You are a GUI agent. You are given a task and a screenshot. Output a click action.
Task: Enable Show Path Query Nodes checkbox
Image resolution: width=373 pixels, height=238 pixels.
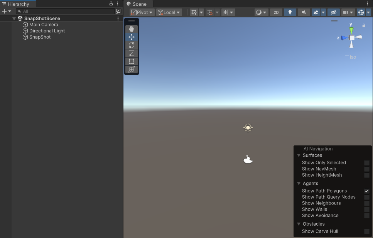point(367,197)
